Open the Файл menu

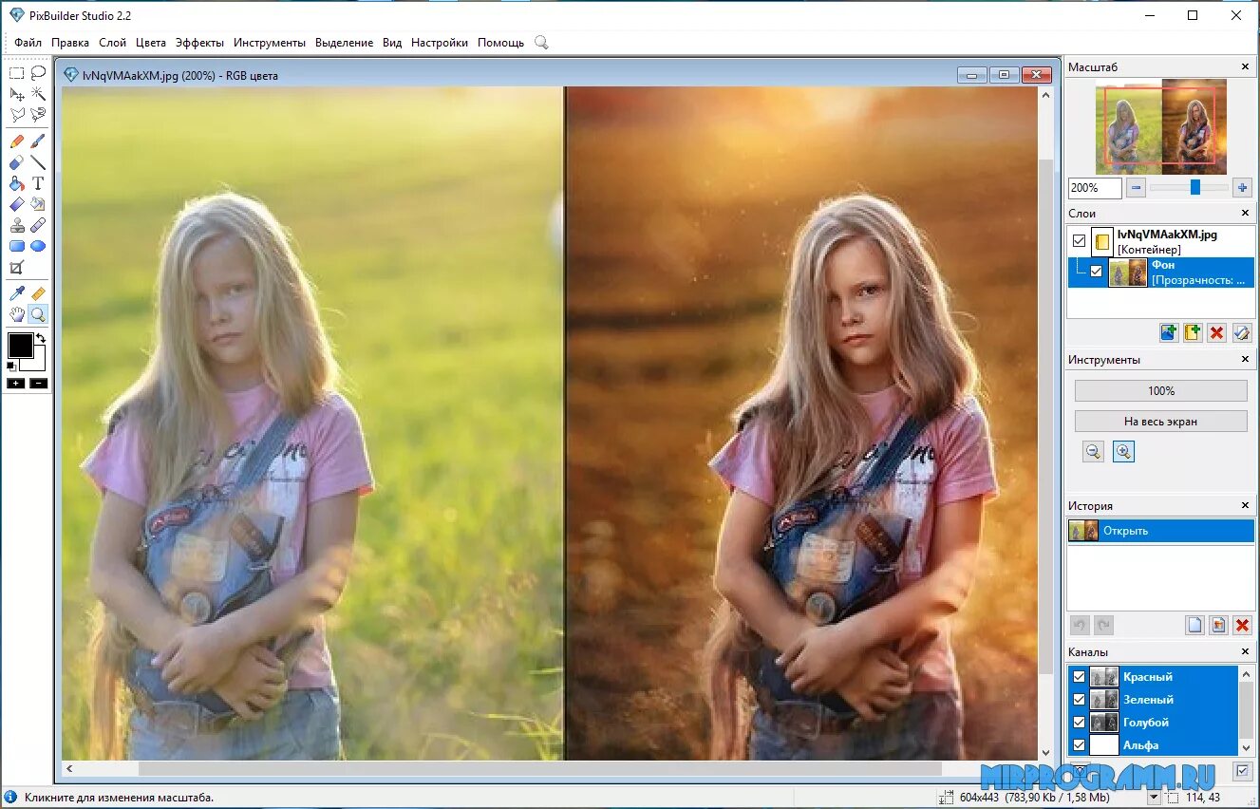click(28, 43)
